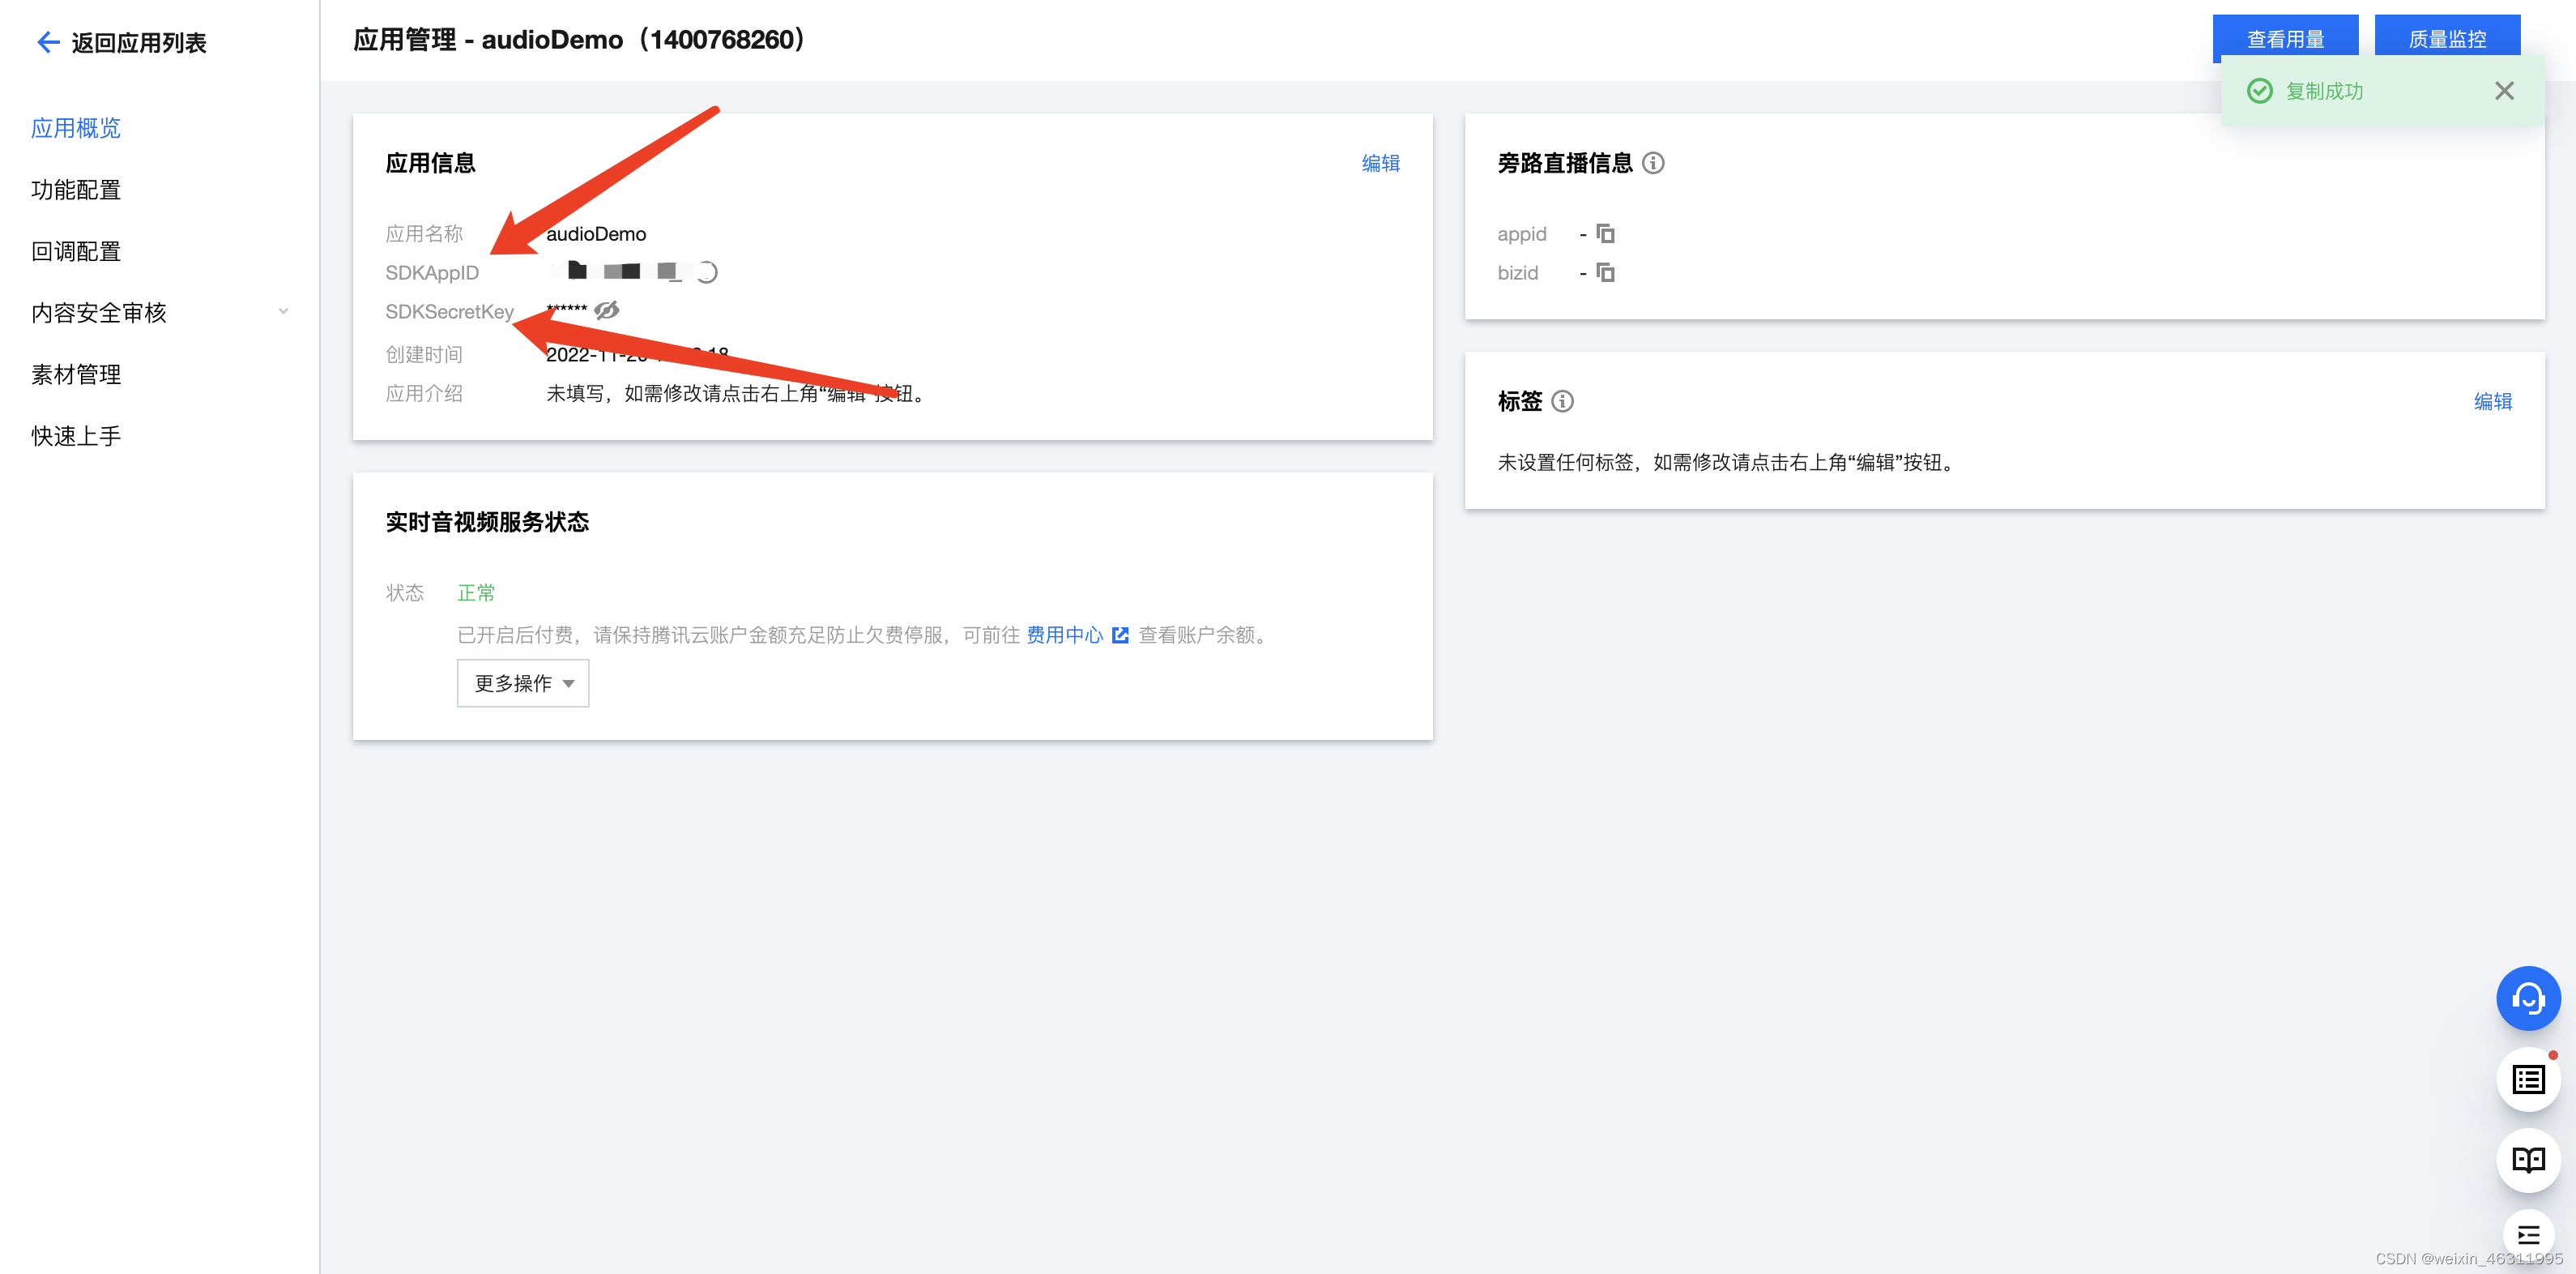
Task: Open the 回调配置 menu item
Action: 76,251
